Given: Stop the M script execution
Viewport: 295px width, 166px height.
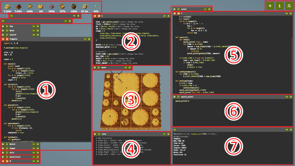Looking at the screenshot, I should 3,161.
